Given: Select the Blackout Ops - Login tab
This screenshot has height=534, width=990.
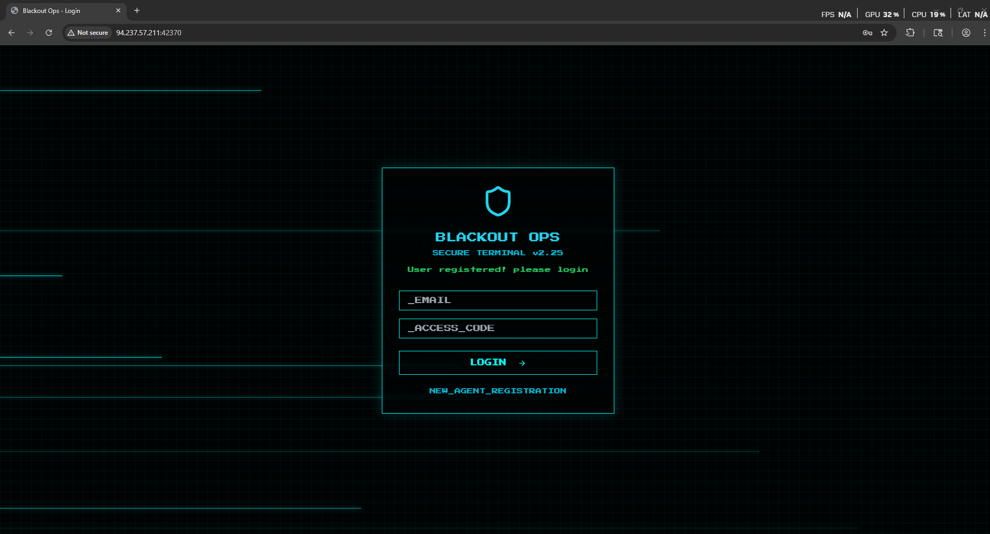Looking at the screenshot, I should (66, 11).
